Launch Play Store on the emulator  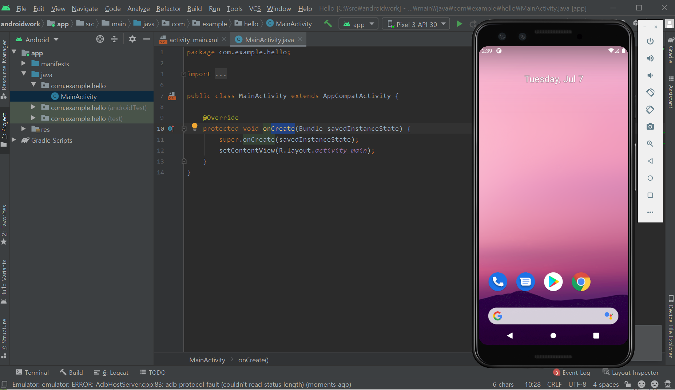pyautogui.click(x=553, y=282)
